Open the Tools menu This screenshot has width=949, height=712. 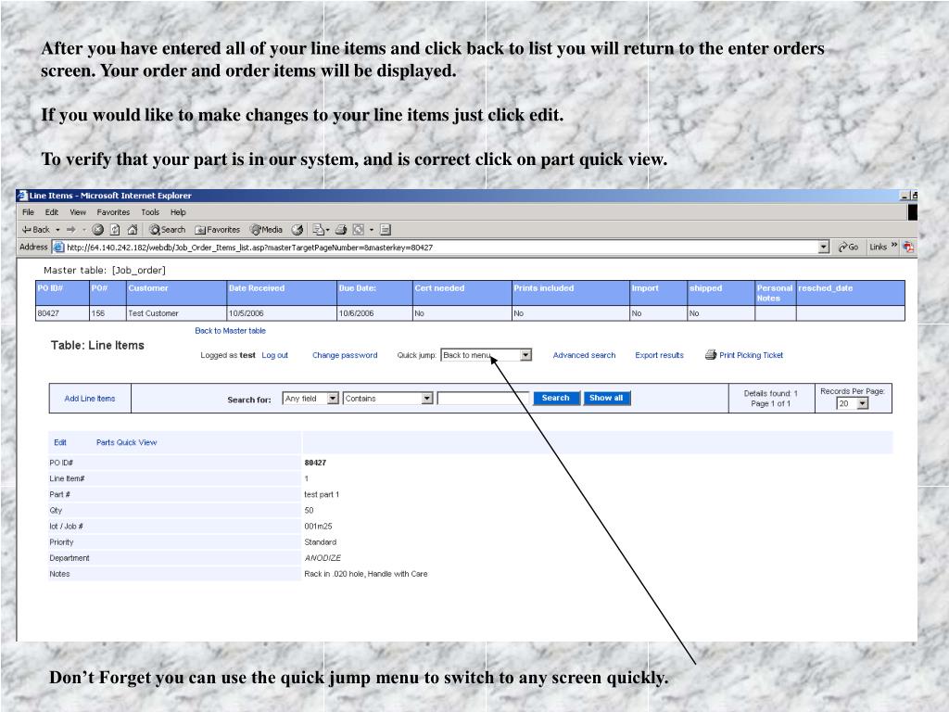[150, 212]
